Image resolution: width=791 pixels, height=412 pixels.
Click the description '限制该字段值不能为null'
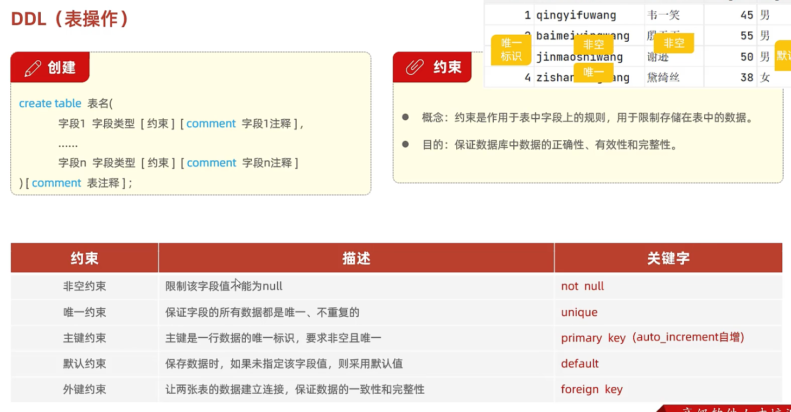tap(224, 286)
